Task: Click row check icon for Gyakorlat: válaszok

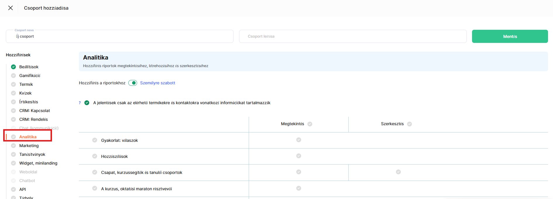Action: 95,140
